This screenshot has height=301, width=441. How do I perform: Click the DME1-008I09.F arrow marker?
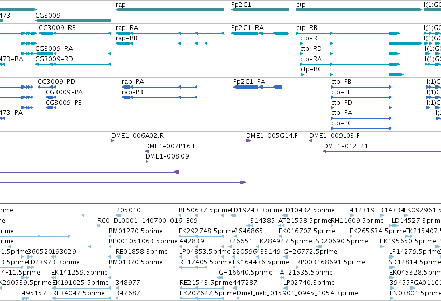(147, 162)
